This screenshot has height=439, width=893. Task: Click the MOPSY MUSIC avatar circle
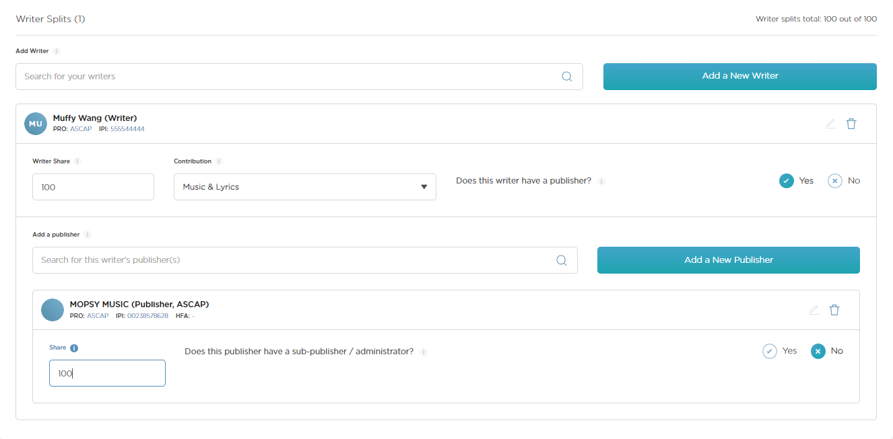(53, 310)
